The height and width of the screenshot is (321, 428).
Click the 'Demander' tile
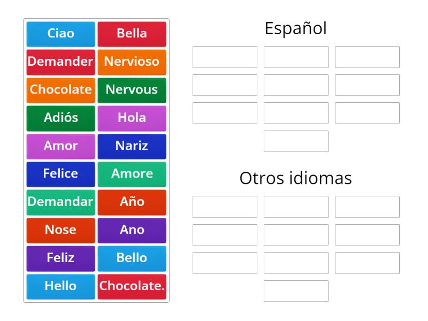60,62
